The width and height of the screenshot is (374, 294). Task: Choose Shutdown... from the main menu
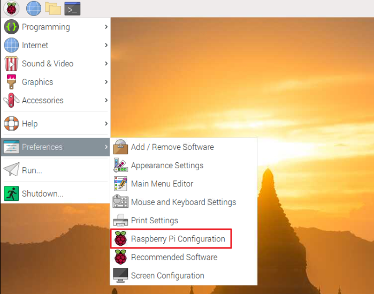(55, 193)
